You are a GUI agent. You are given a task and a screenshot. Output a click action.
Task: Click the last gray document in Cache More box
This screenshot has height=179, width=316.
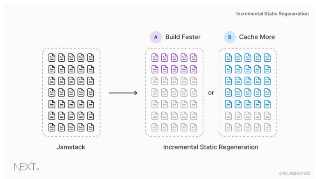tap(267, 127)
